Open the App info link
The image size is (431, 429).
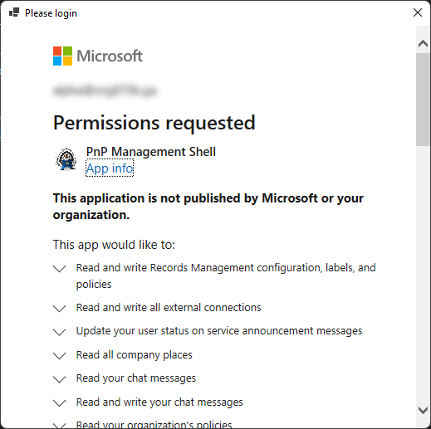(x=110, y=168)
